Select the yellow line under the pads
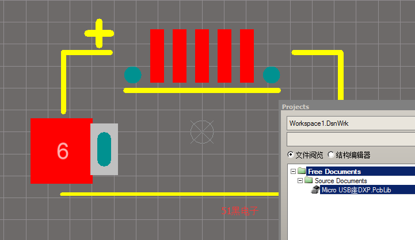Viewport: 415px width, 240px height. [202, 91]
